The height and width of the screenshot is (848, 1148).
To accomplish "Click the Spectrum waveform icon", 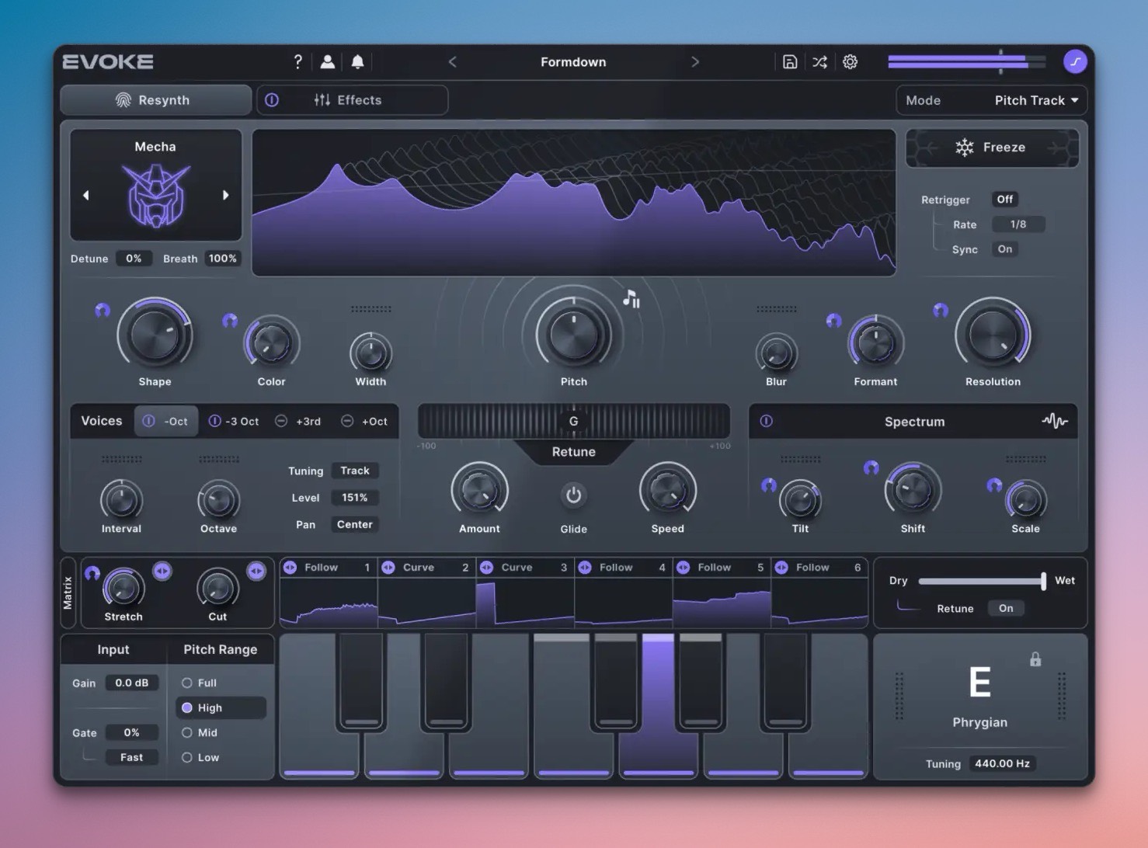I will (1054, 421).
